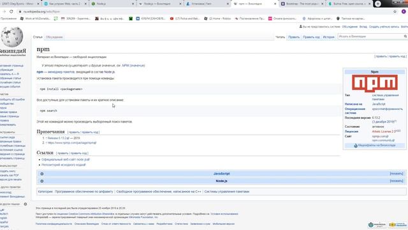Viewport: 408px width, 230px height.
Task: Select the Читать view tab
Action: (x=280, y=37)
